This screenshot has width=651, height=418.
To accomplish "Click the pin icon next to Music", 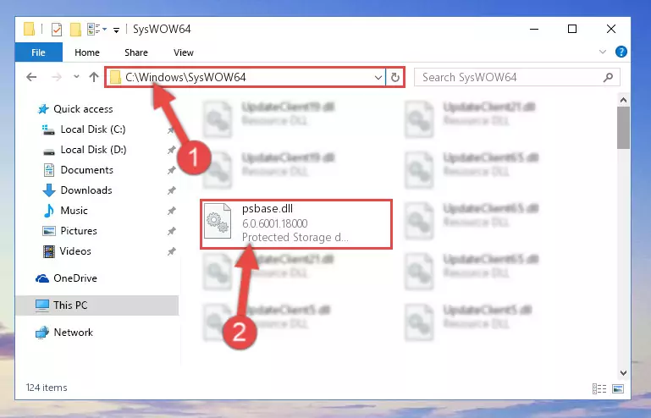I will [171, 211].
